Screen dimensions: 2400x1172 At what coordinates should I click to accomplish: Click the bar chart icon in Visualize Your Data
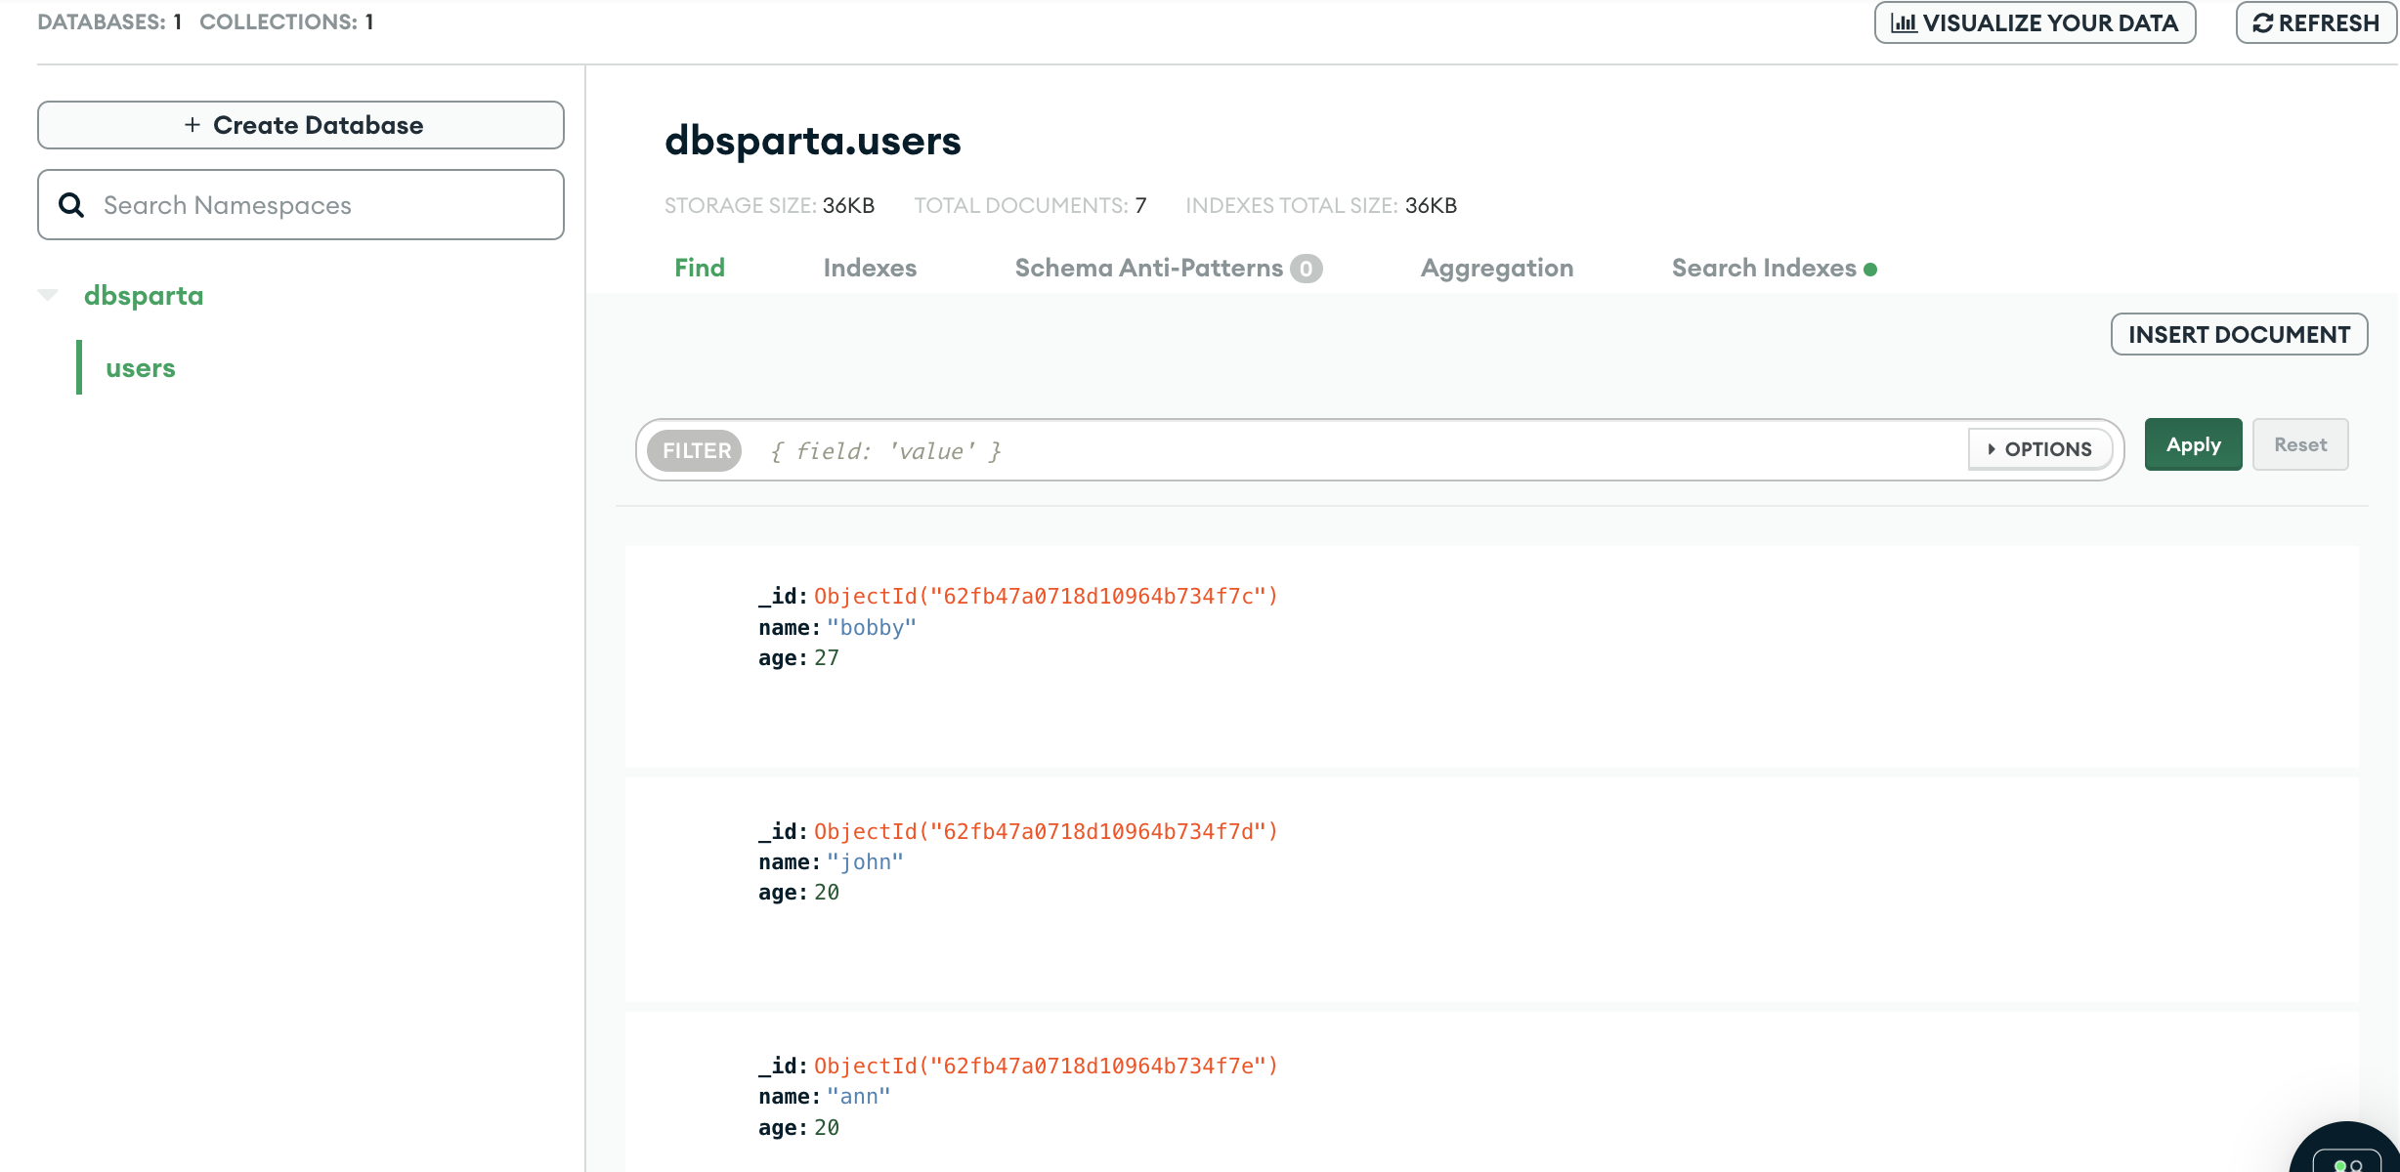[x=1903, y=22]
